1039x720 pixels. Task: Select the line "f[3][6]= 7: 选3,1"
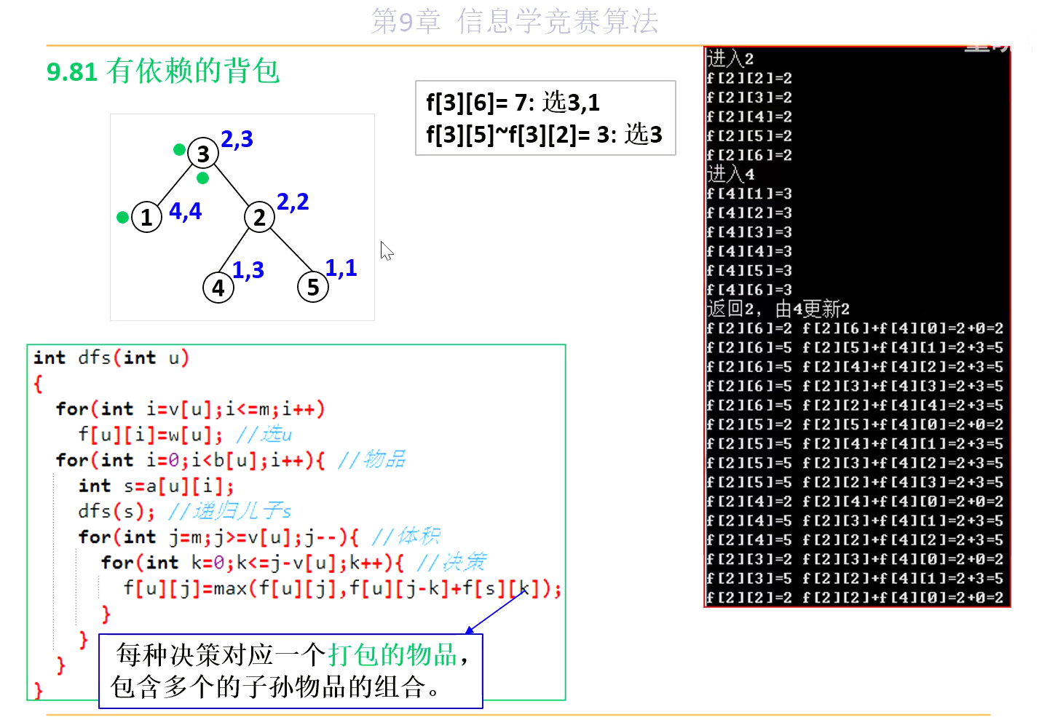pyautogui.click(x=513, y=102)
